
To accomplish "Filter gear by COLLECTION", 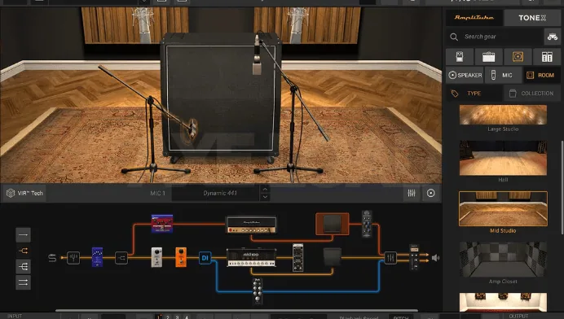I will point(532,94).
